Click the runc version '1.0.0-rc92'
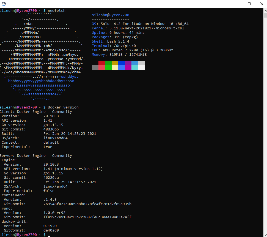 (x=54, y=213)
